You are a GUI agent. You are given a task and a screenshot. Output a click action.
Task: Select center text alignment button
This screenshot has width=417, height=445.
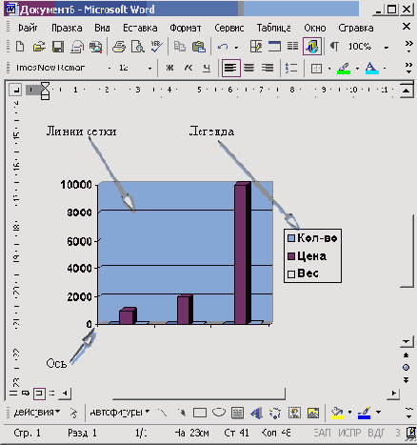pos(249,68)
